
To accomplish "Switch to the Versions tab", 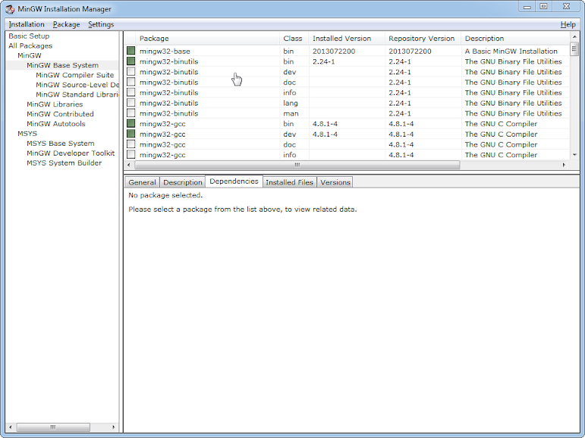I will click(335, 182).
